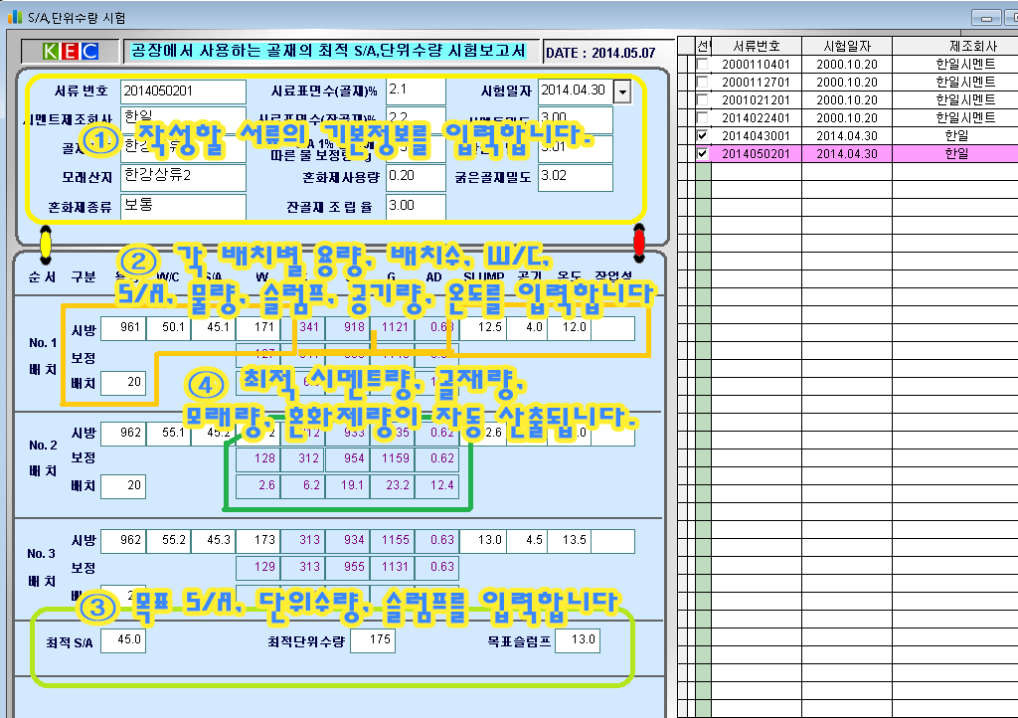The width and height of the screenshot is (1018, 718).
Task: Check the box for document 2014022401
Action: (703, 117)
